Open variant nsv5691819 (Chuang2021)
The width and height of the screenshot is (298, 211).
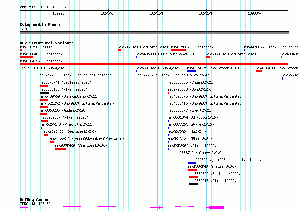[x=45, y=68]
